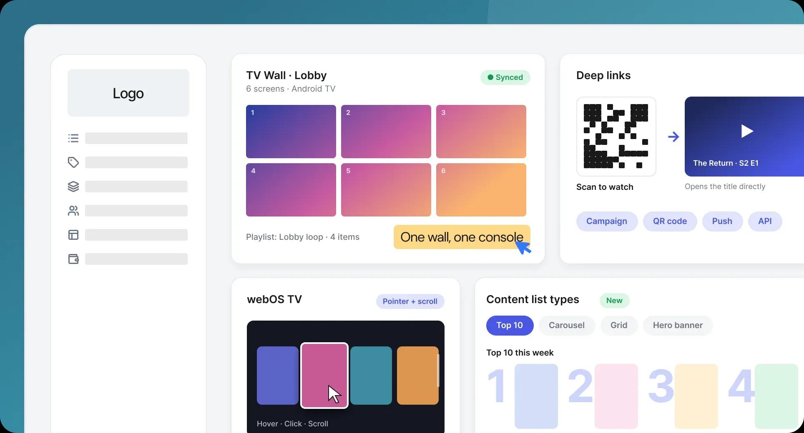Click the webOS TV preview scrollbar
The image size is (804, 433).
pyautogui.click(x=438, y=371)
